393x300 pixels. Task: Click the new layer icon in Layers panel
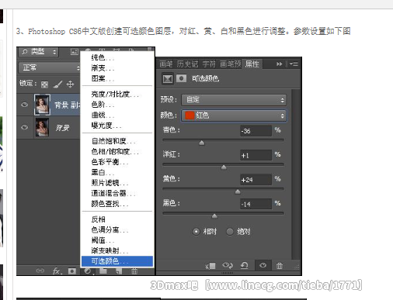coord(119,271)
